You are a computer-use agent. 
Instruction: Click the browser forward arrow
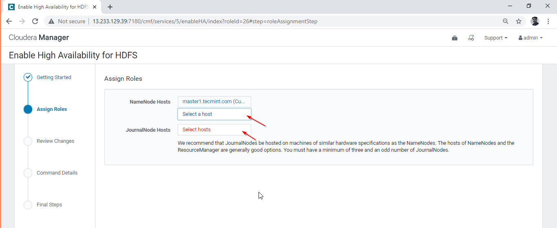22,21
